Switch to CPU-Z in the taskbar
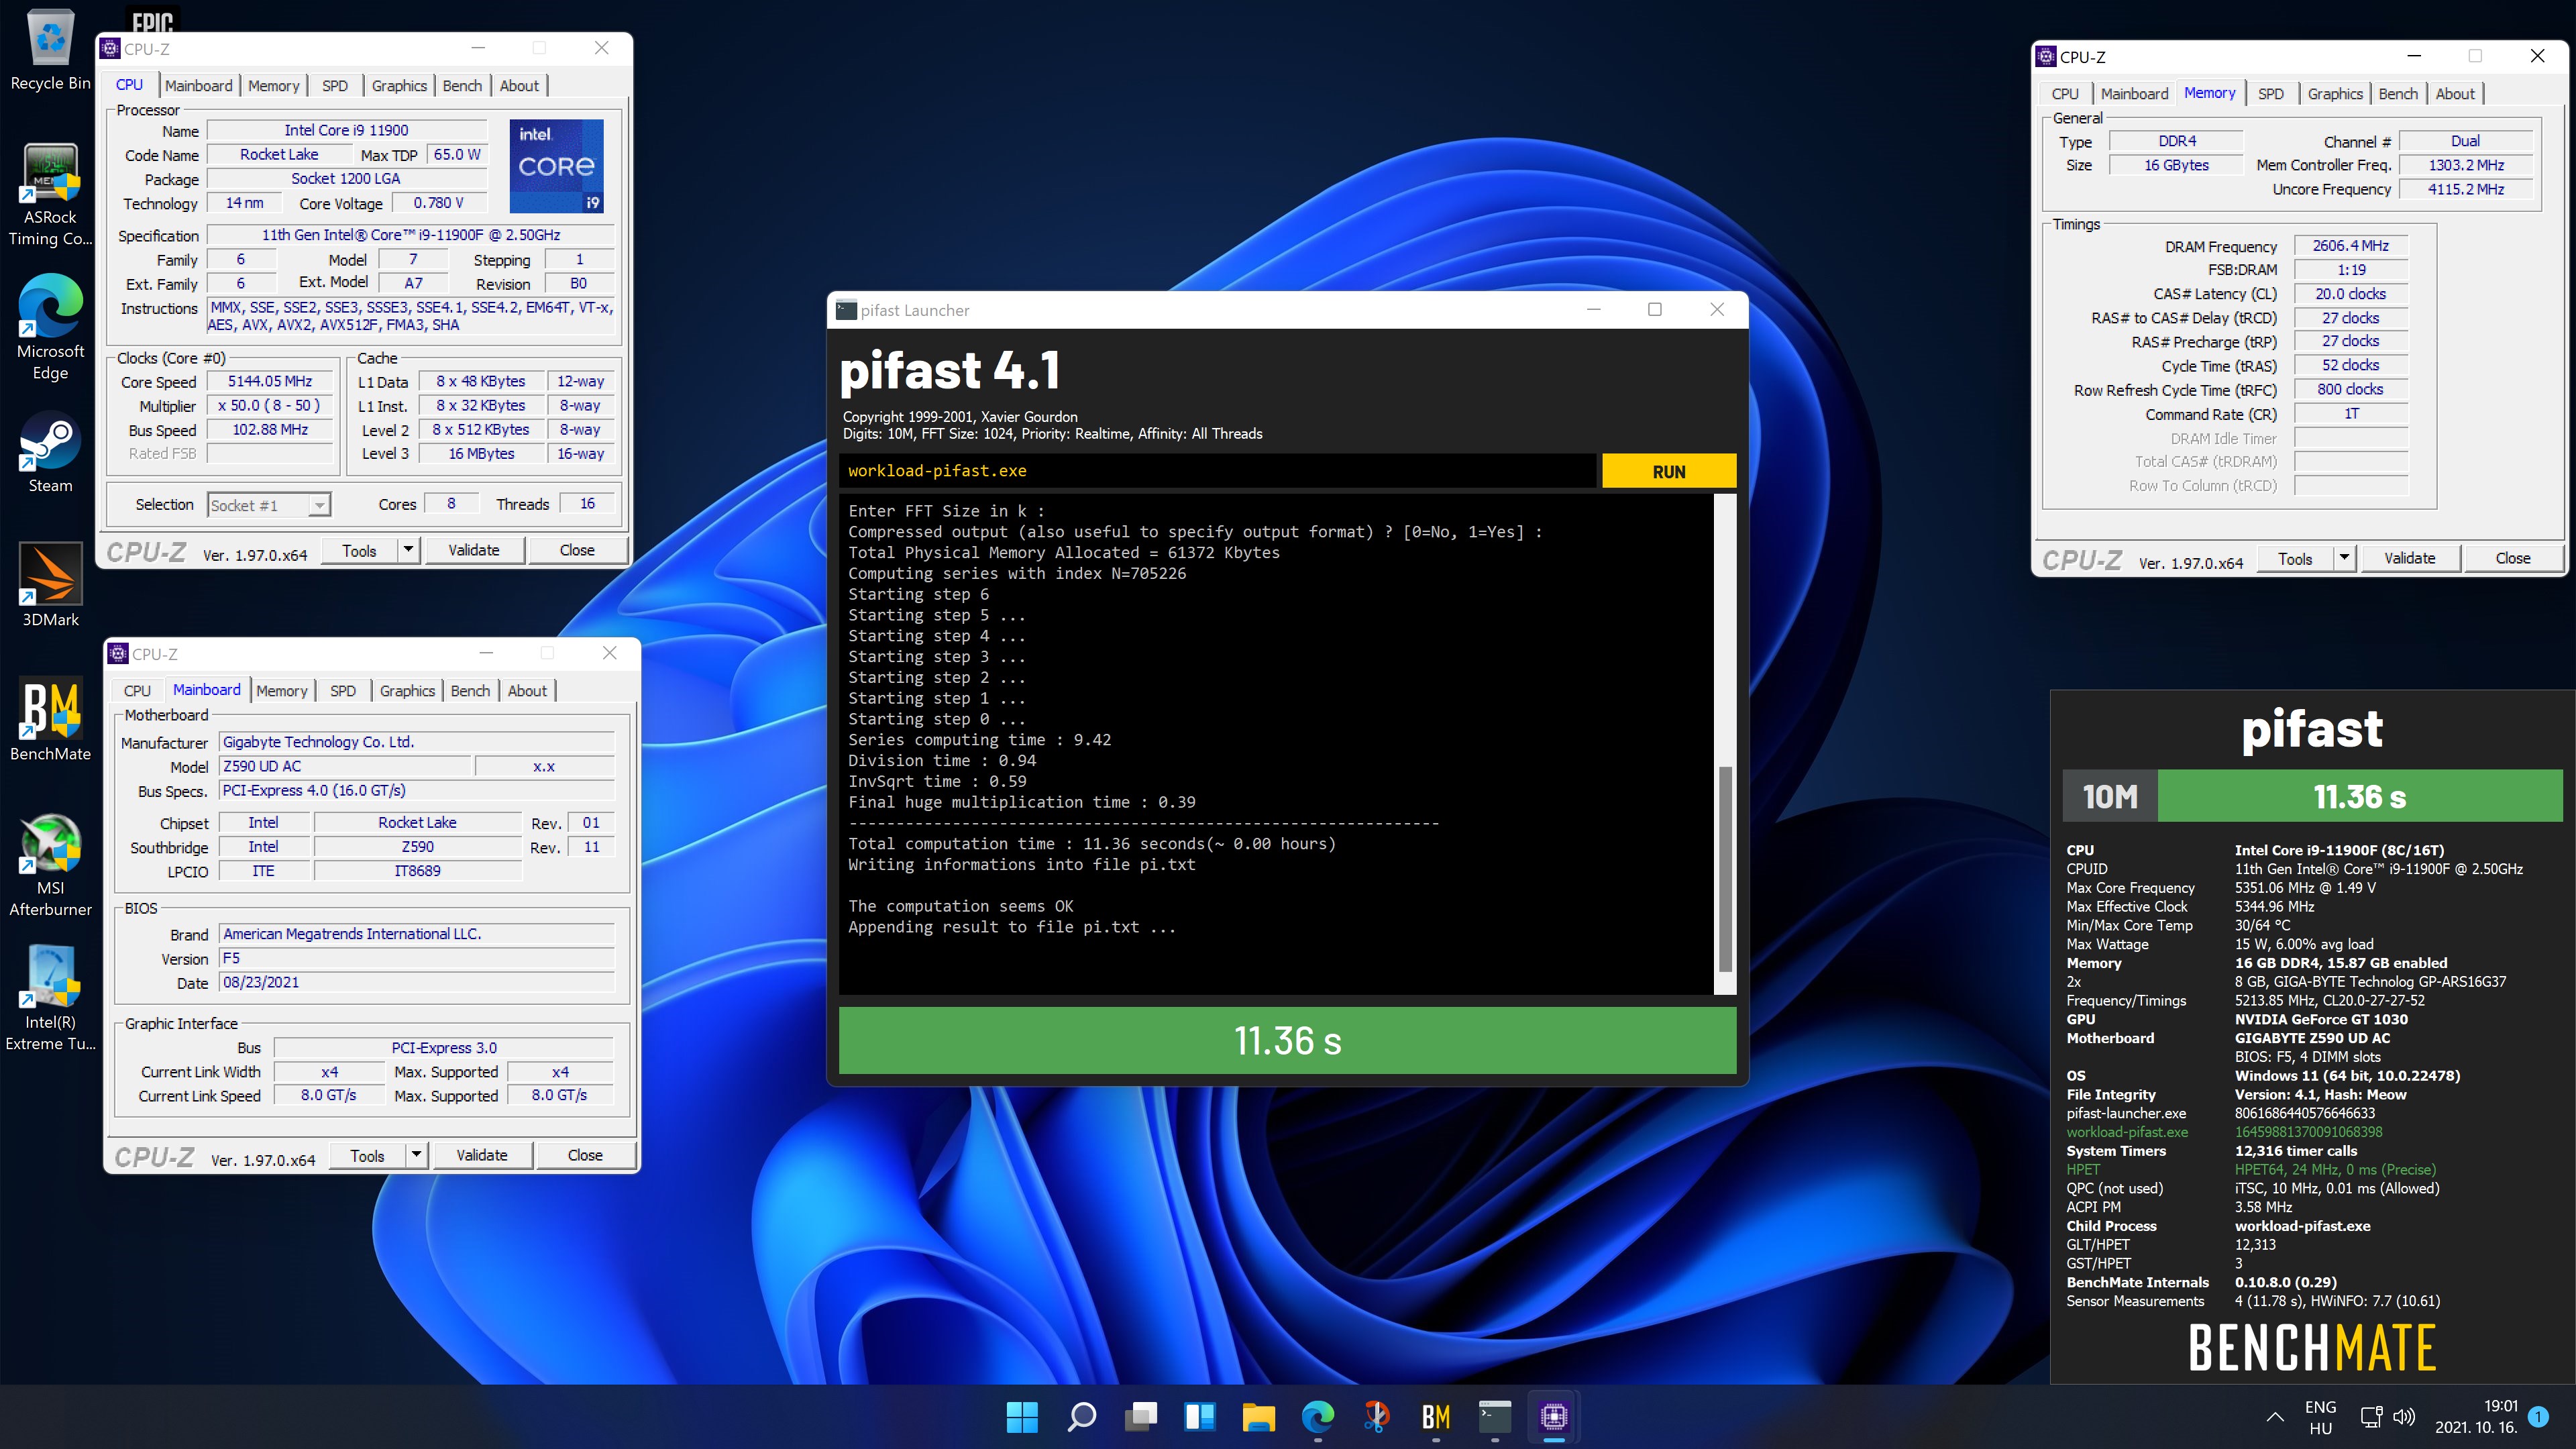The width and height of the screenshot is (2576, 1449). point(1553,1416)
